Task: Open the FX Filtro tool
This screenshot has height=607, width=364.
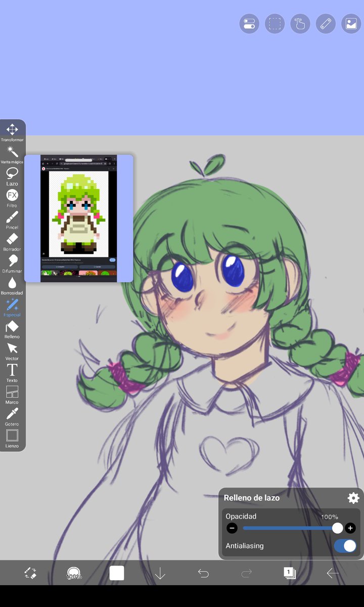Action: (x=12, y=198)
